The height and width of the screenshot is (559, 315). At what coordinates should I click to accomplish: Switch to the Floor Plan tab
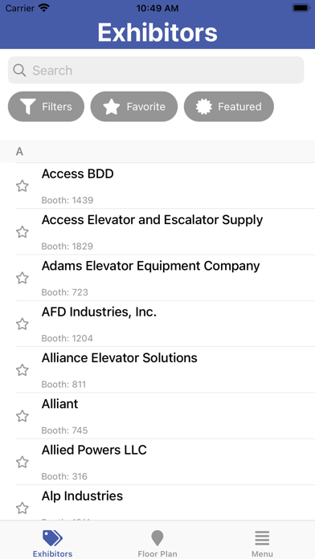(x=157, y=543)
